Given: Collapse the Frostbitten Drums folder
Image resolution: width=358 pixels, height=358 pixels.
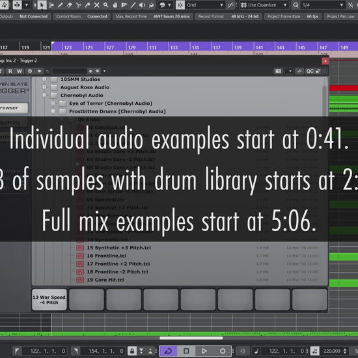Looking at the screenshot, I should [x=53, y=111].
